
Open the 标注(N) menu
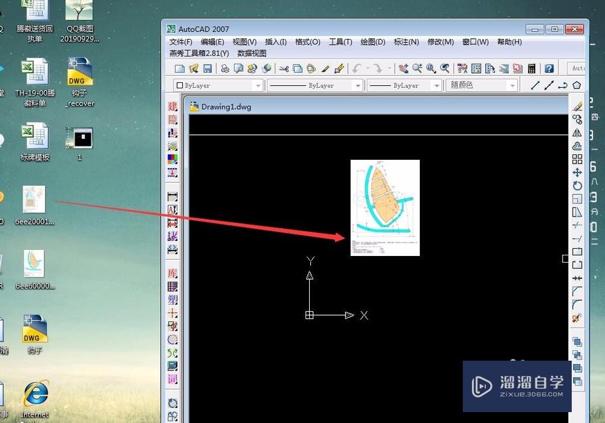click(x=407, y=42)
